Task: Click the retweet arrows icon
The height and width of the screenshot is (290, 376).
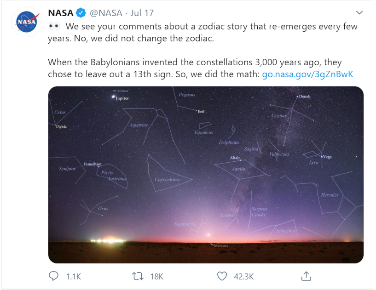Action: coord(138,276)
